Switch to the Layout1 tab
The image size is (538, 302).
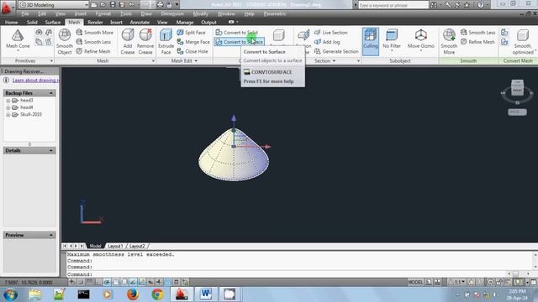point(115,246)
